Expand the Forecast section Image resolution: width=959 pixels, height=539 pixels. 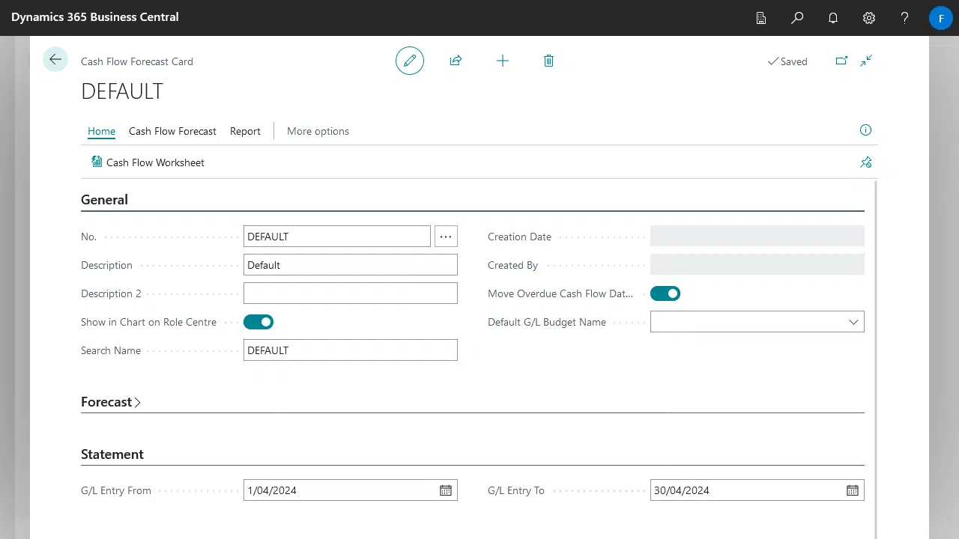pos(111,402)
